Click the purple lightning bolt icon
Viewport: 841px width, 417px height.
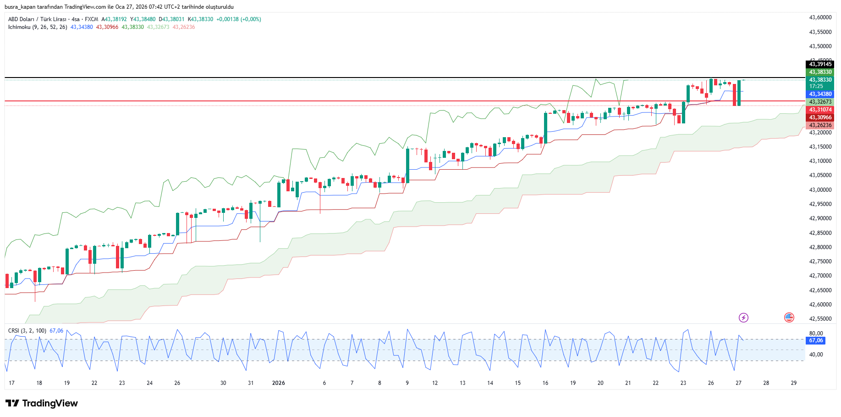point(743,317)
